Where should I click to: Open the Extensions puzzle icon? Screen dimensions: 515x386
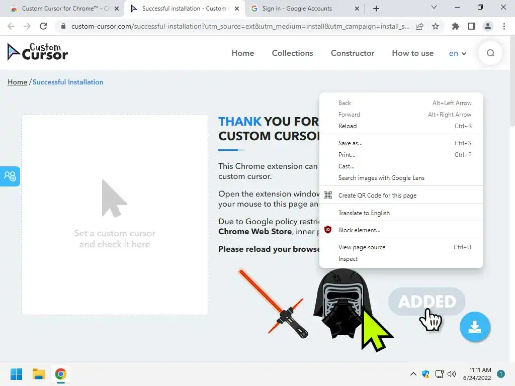pos(455,26)
